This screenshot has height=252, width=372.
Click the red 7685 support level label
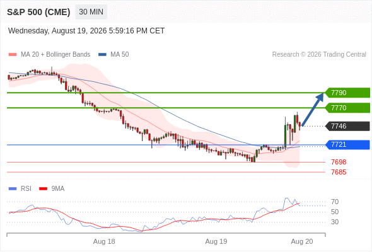click(339, 172)
